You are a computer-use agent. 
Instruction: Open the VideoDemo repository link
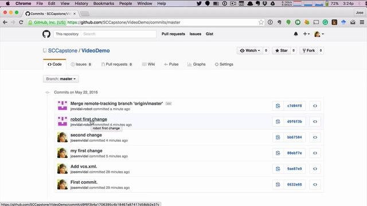pos(96,51)
